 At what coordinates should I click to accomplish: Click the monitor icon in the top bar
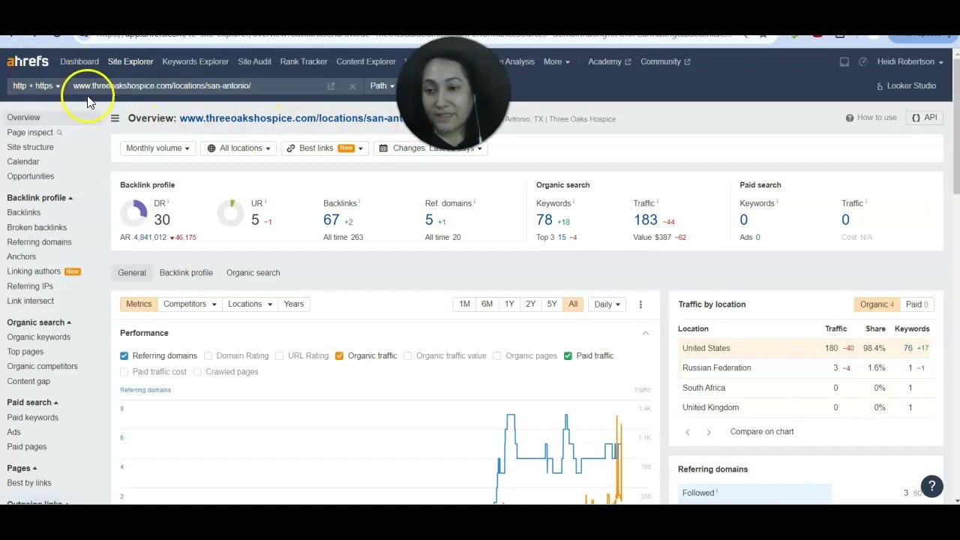pyautogui.click(x=844, y=61)
